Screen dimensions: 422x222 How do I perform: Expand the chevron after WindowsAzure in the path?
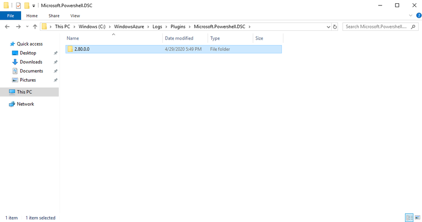coord(148,27)
